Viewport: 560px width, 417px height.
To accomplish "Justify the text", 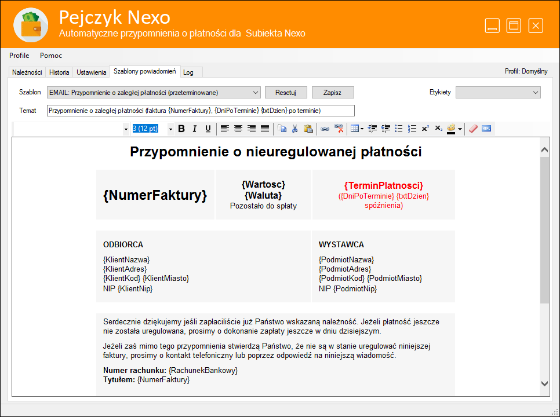I will [x=265, y=129].
